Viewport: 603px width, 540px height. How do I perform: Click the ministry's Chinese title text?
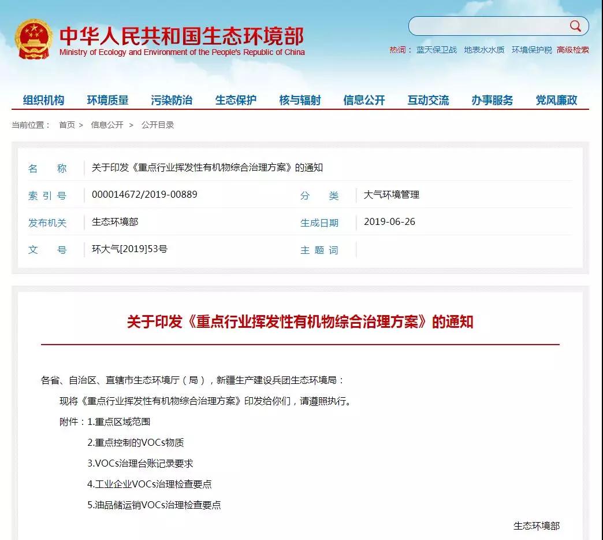point(181,35)
